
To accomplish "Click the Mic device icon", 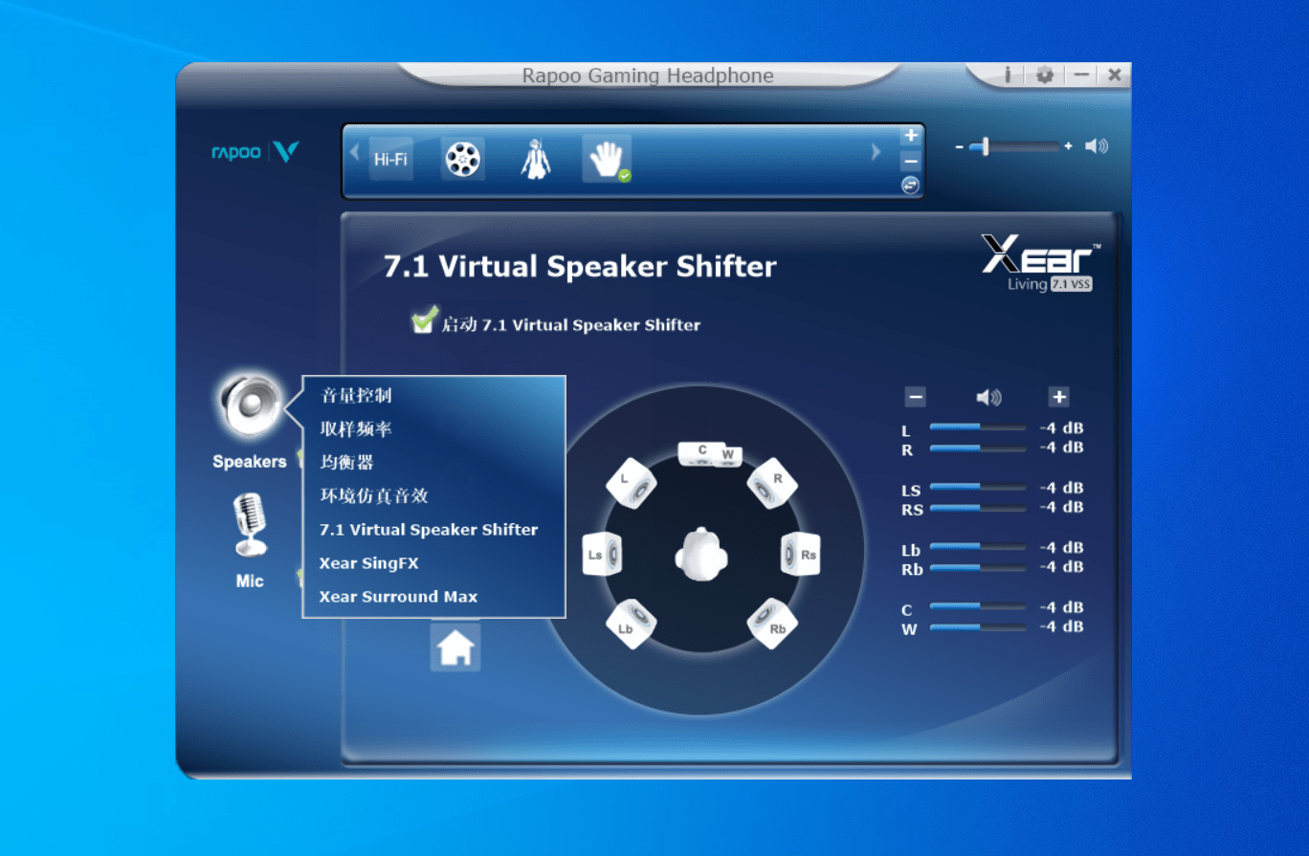I will click(251, 525).
